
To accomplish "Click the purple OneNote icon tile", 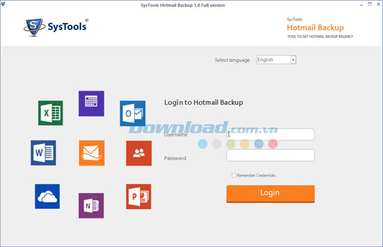I will point(91,206).
